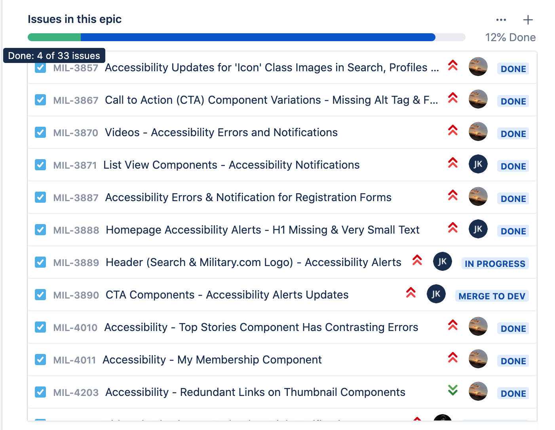The width and height of the screenshot is (555, 430).
Task: Open JK assignee avatar for MIL-3890
Action: [x=436, y=294]
